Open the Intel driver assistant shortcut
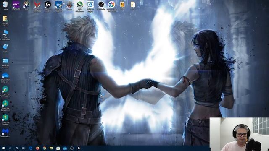Screen dimensions: 269x151 pyautogui.click(x=58, y=7)
